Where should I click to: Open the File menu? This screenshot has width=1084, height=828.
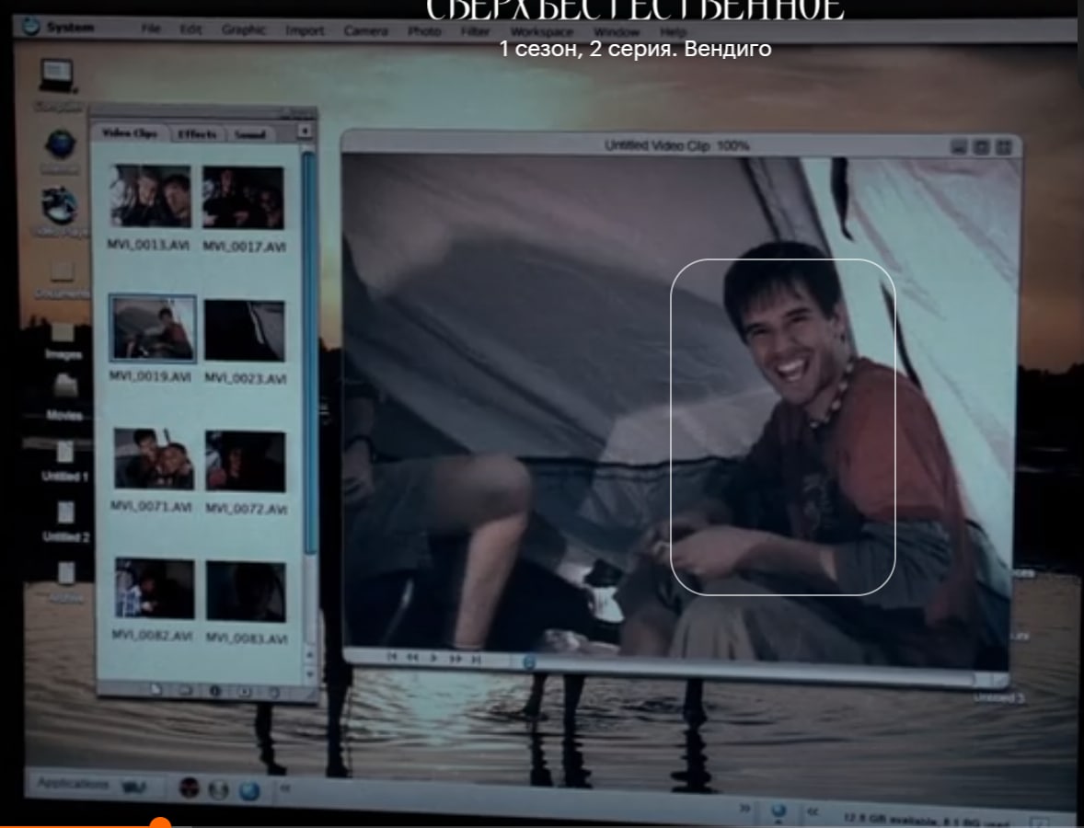151,29
